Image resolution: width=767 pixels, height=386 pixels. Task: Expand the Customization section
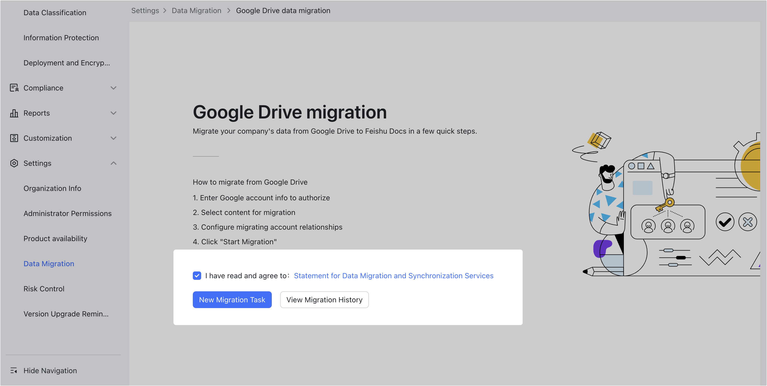114,138
